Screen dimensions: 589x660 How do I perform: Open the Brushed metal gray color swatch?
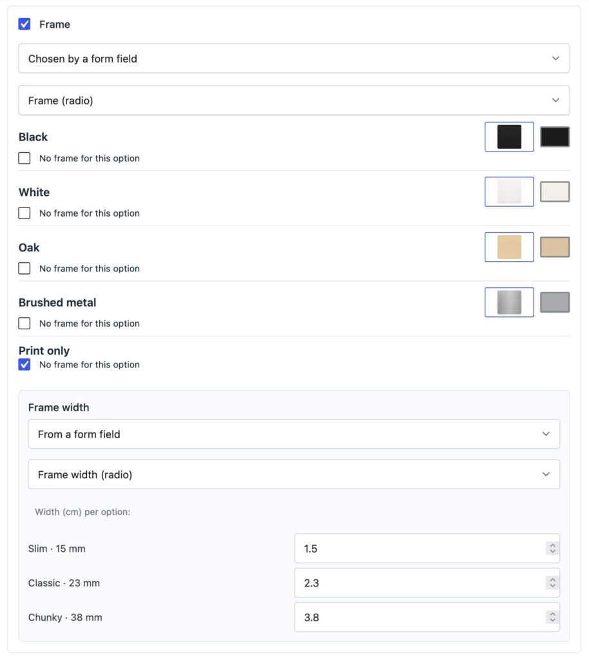pos(555,302)
